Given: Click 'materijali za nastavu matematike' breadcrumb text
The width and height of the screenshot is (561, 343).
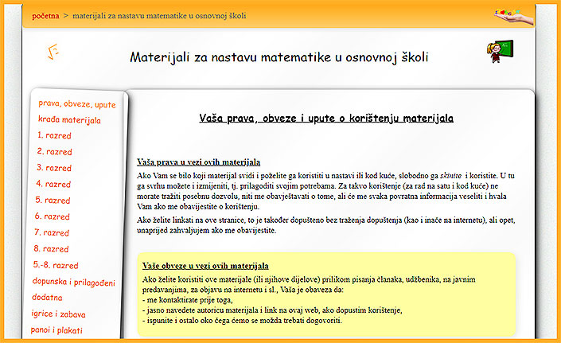Looking at the screenshot, I should pos(159,16).
